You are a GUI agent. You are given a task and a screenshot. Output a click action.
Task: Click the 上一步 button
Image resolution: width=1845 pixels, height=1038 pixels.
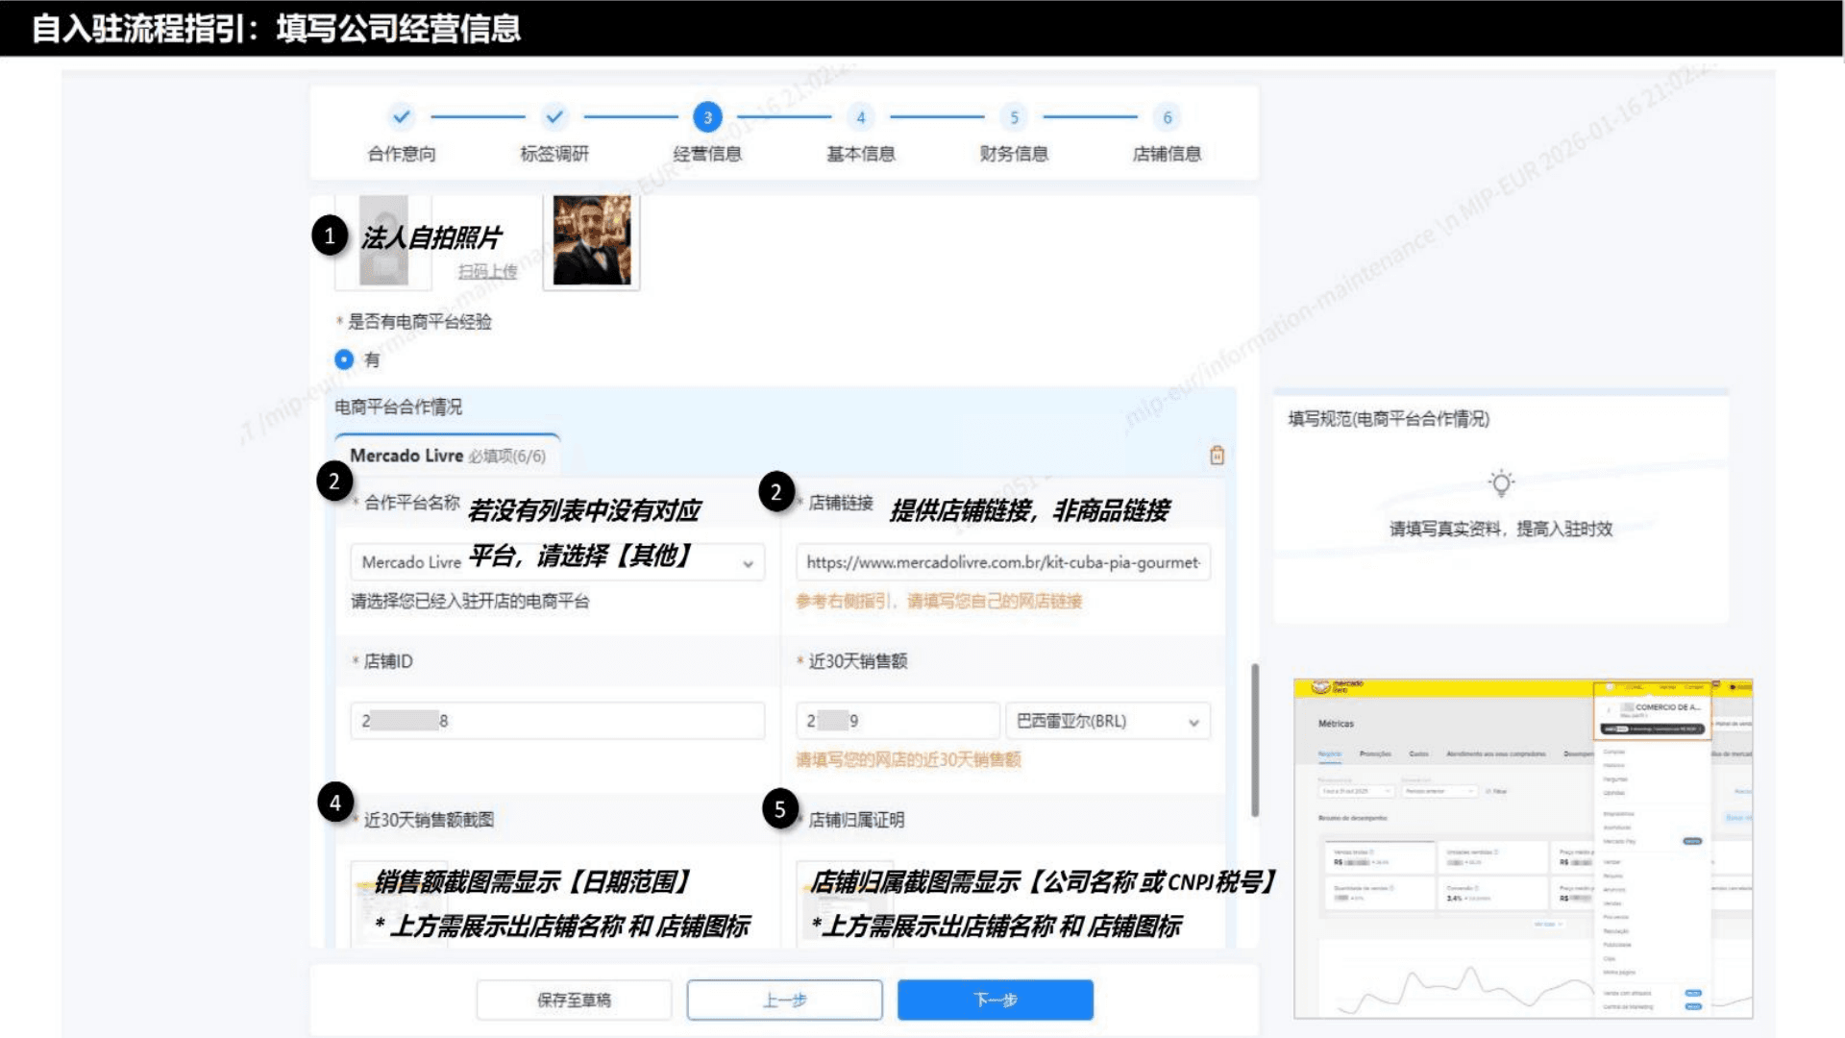(x=784, y=1000)
